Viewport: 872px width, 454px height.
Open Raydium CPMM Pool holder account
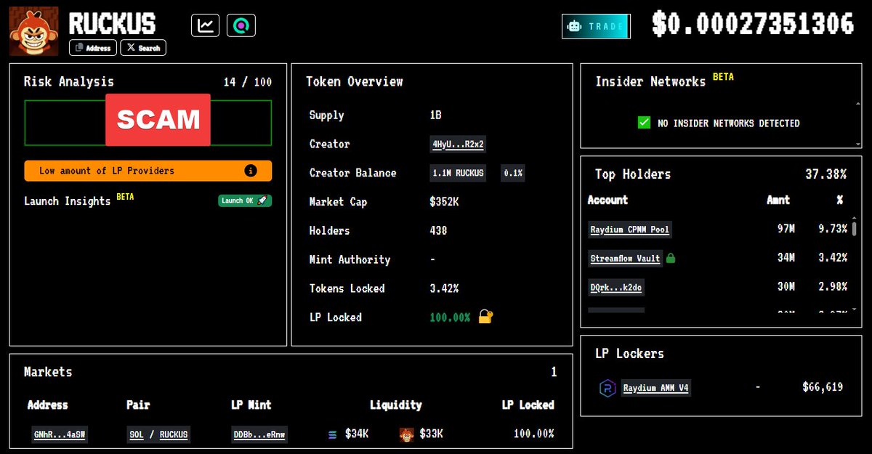click(629, 230)
